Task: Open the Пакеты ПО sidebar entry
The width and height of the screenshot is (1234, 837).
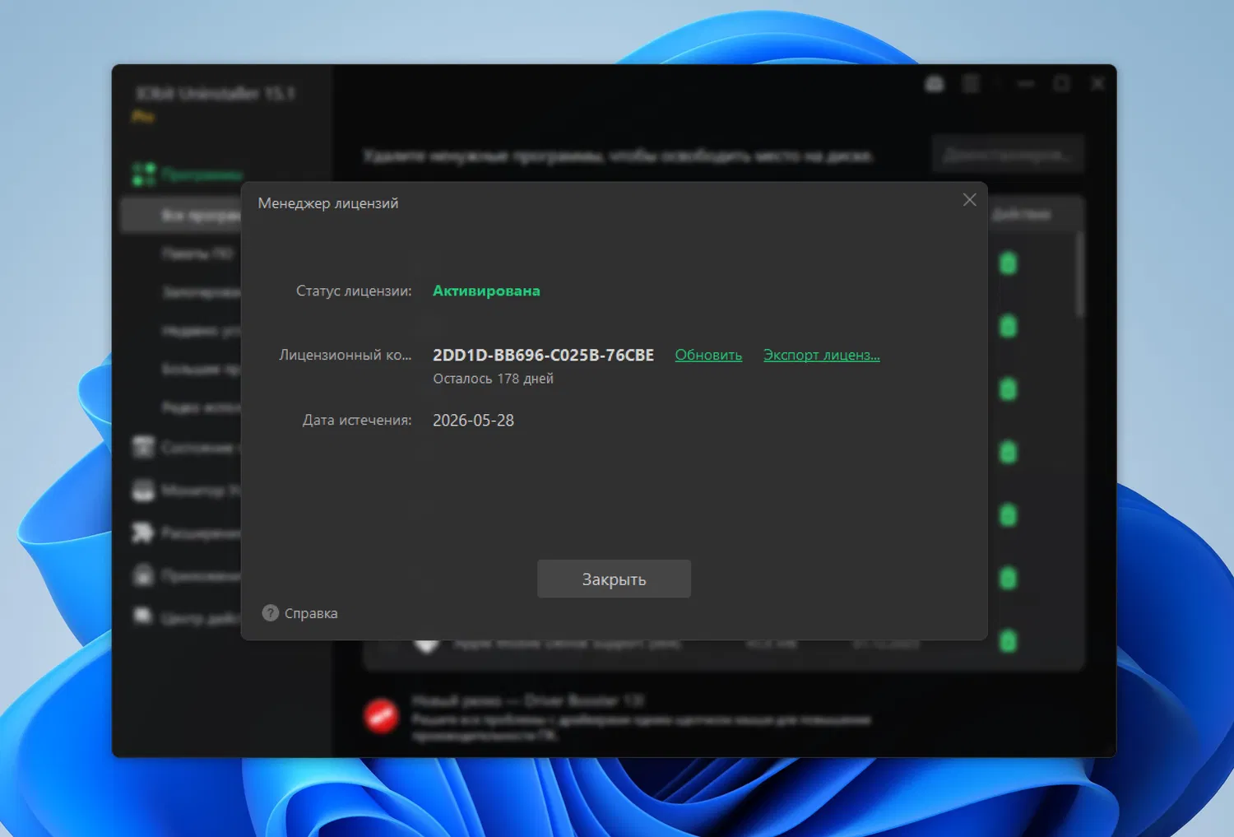Action: pyautogui.click(x=197, y=253)
